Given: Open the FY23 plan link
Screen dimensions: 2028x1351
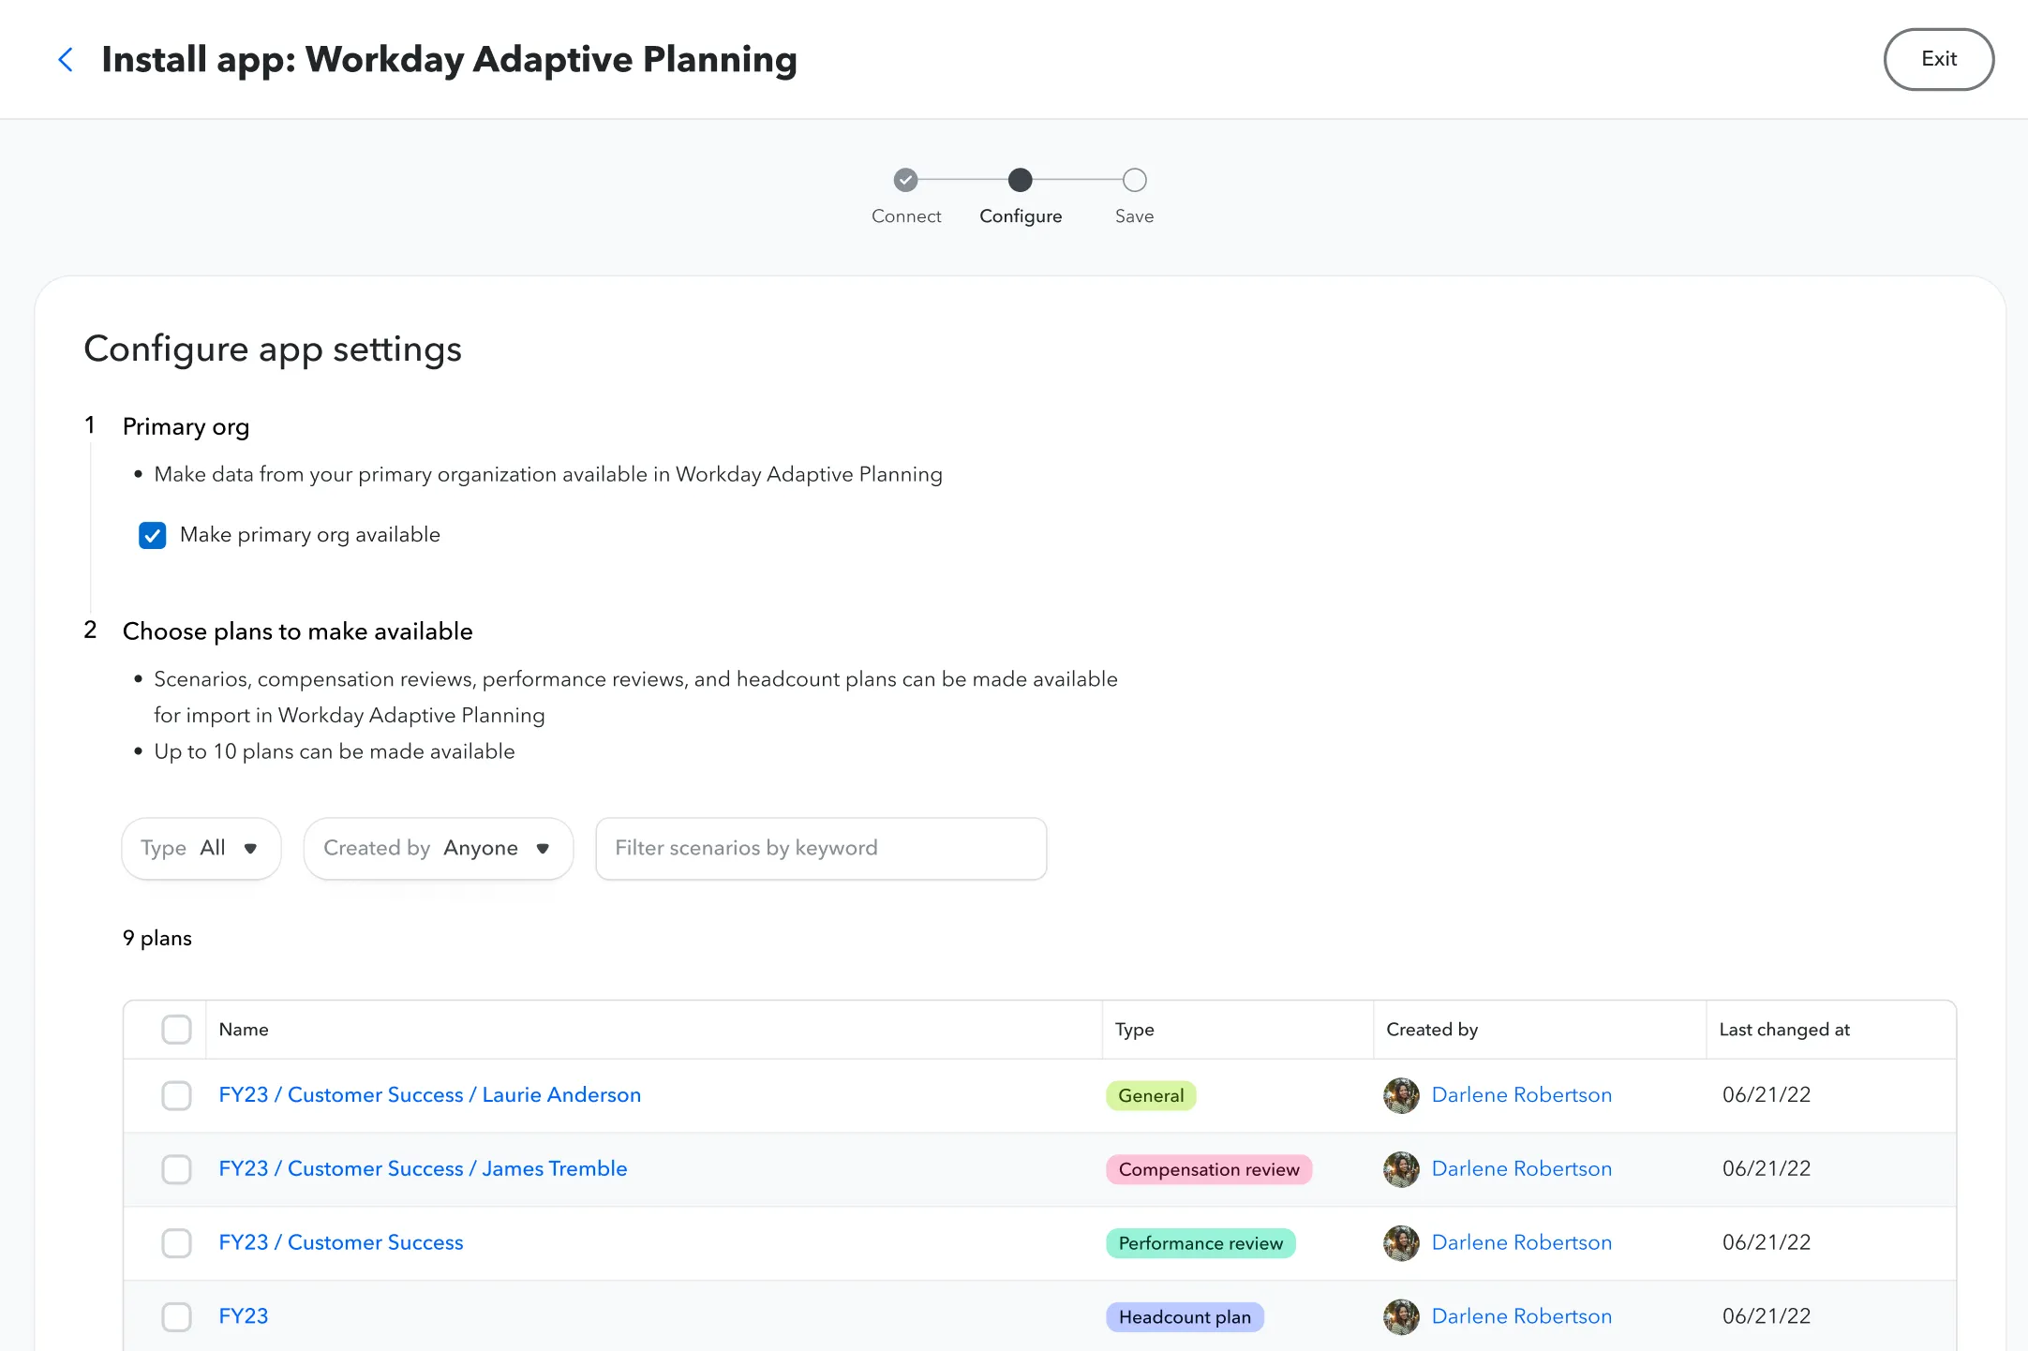Looking at the screenshot, I should point(244,1315).
